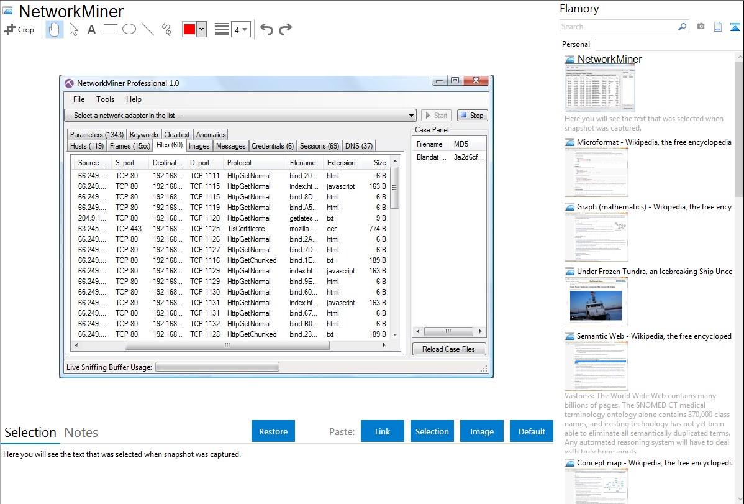This screenshot has width=744, height=504.
Task: Click the Flamory icon beside the NetworkMiner title
Action: 8,11
